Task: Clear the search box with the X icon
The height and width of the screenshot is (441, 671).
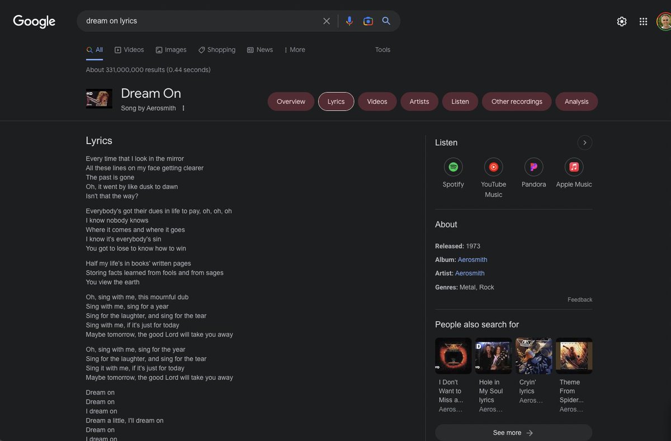Action: tap(327, 21)
